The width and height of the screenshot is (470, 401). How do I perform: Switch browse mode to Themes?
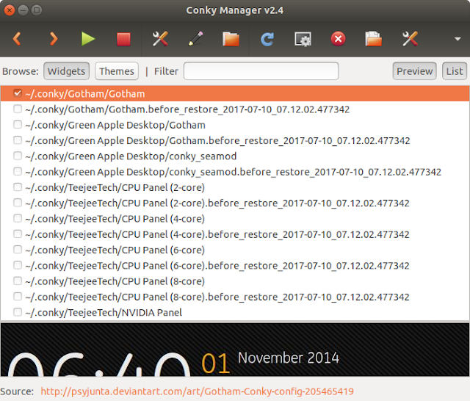[117, 71]
